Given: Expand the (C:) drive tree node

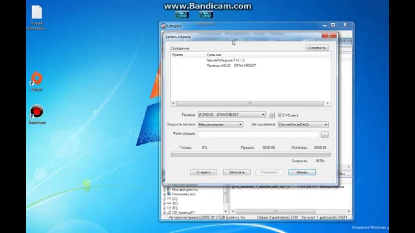Looking at the screenshot, I should tap(164, 199).
